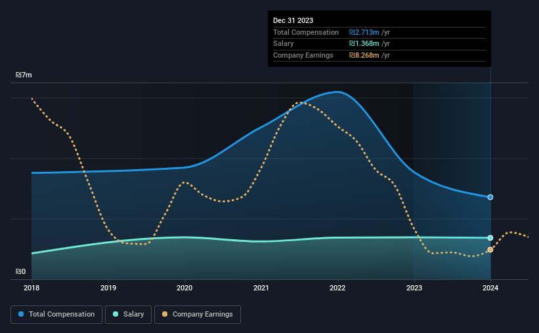Select the 2022 x-axis label
Viewport: 539px width, 333px height.
point(337,288)
